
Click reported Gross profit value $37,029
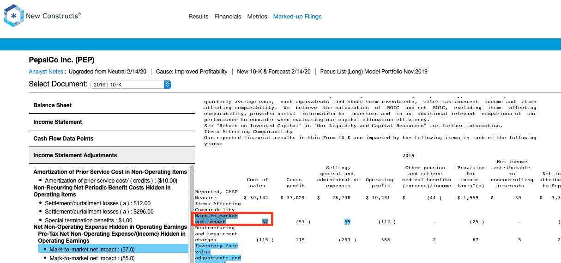[x=293, y=198]
